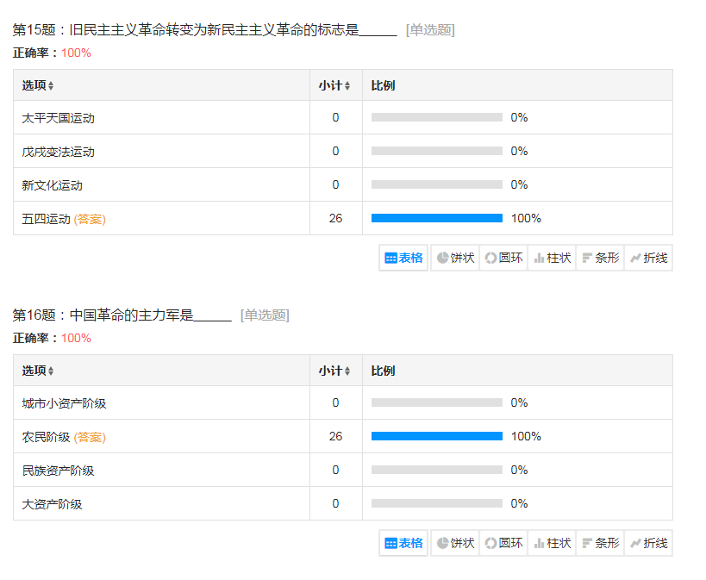Display question 15 as bar chart (条形)
Image resolution: width=706 pixels, height=580 pixels.
click(x=600, y=258)
